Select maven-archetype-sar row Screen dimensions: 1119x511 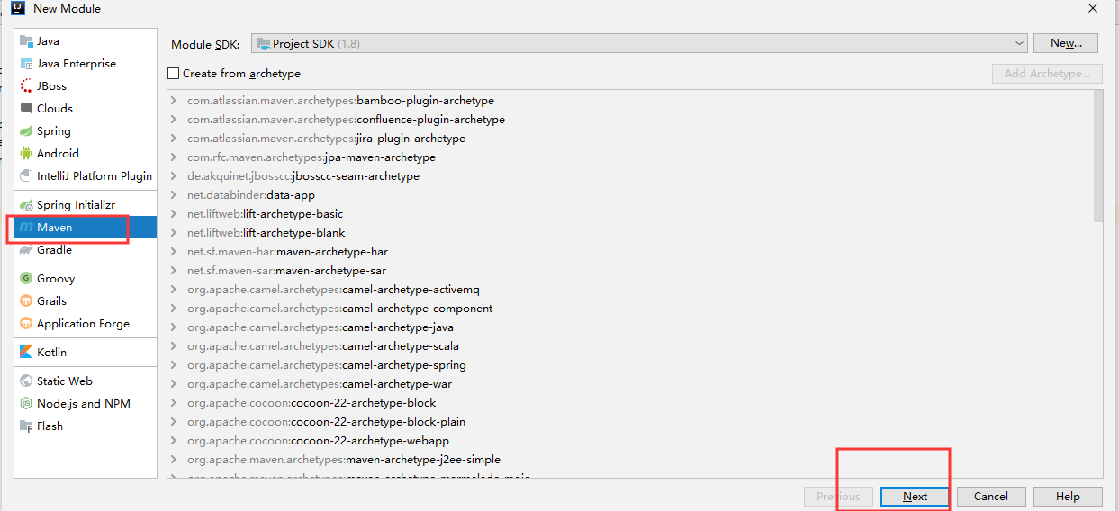[x=630, y=271]
